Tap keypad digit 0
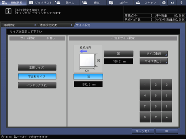This screenshot has width=186, height=139. [145, 117]
